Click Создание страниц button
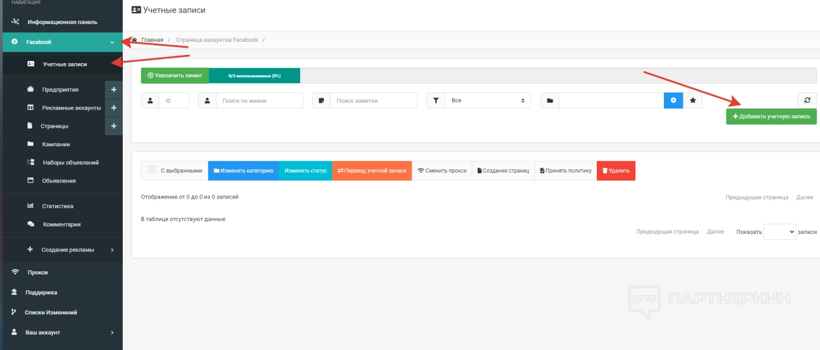 [x=503, y=170]
